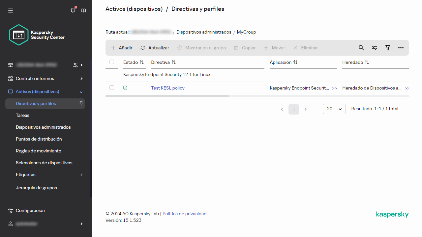Open search magnifier icon in toolbar
The width and height of the screenshot is (422, 237).
[361, 48]
